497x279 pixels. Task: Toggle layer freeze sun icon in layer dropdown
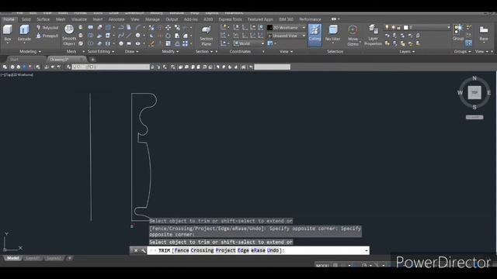pos(393,28)
